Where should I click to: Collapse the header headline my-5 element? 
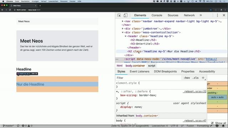[x=125, y=36]
